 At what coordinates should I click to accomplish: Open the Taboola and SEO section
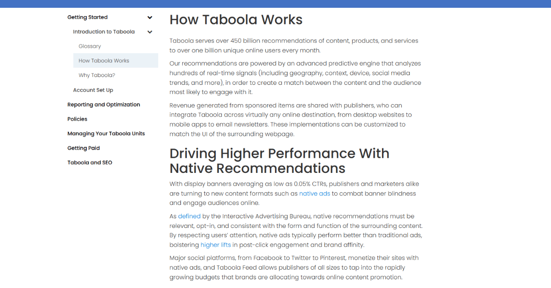(90, 163)
